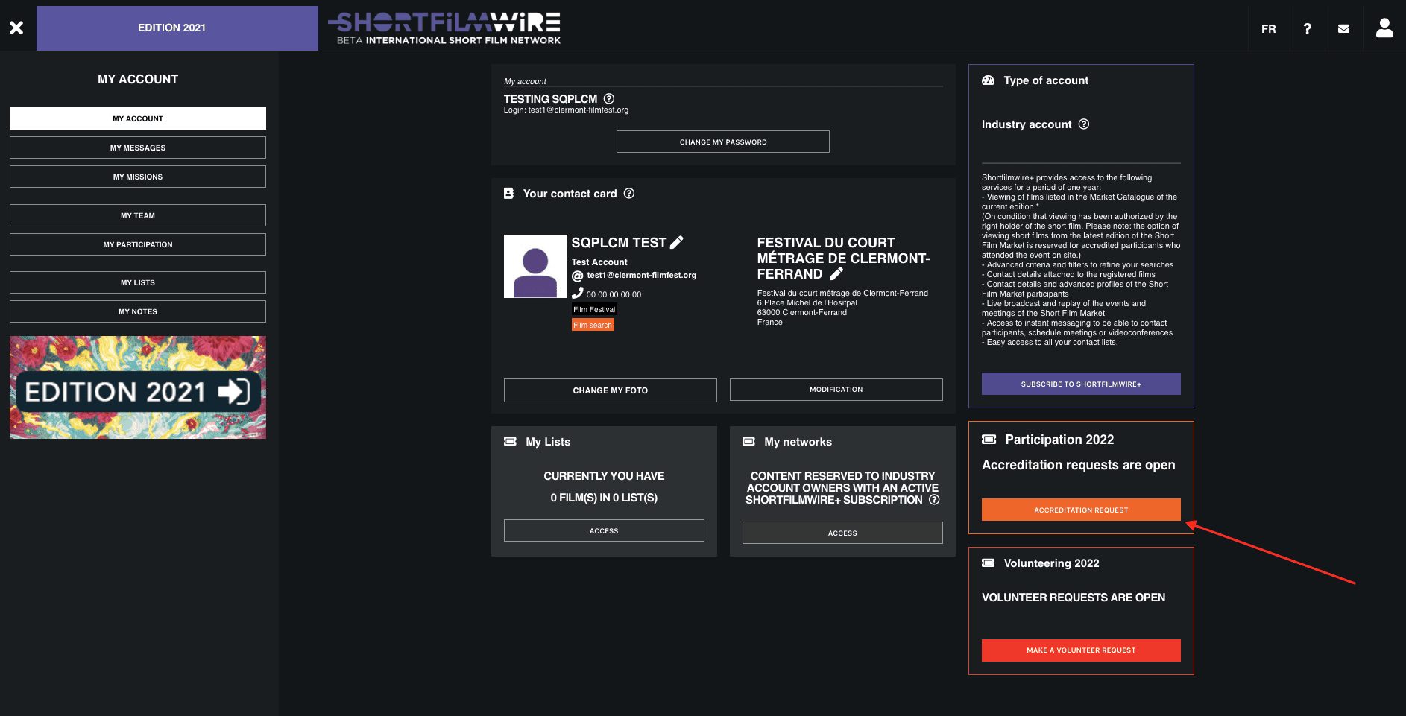Open the help question mark in header
The height and width of the screenshot is (716, 1406).
coord(1307,29)
